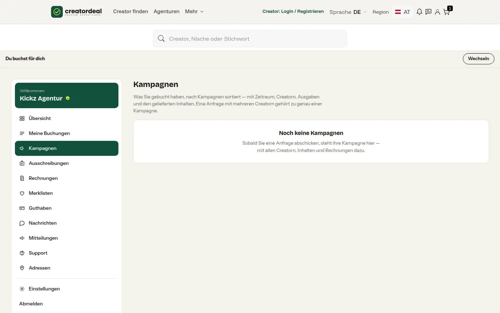Click Abmelden to log out

(x=31, y=304)
